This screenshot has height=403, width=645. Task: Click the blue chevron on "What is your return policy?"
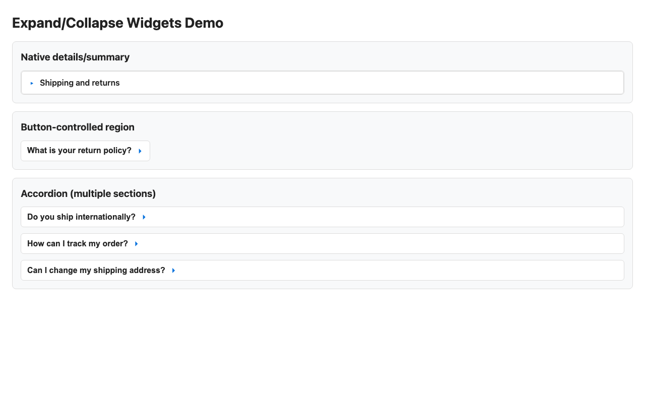click(140, 151)
